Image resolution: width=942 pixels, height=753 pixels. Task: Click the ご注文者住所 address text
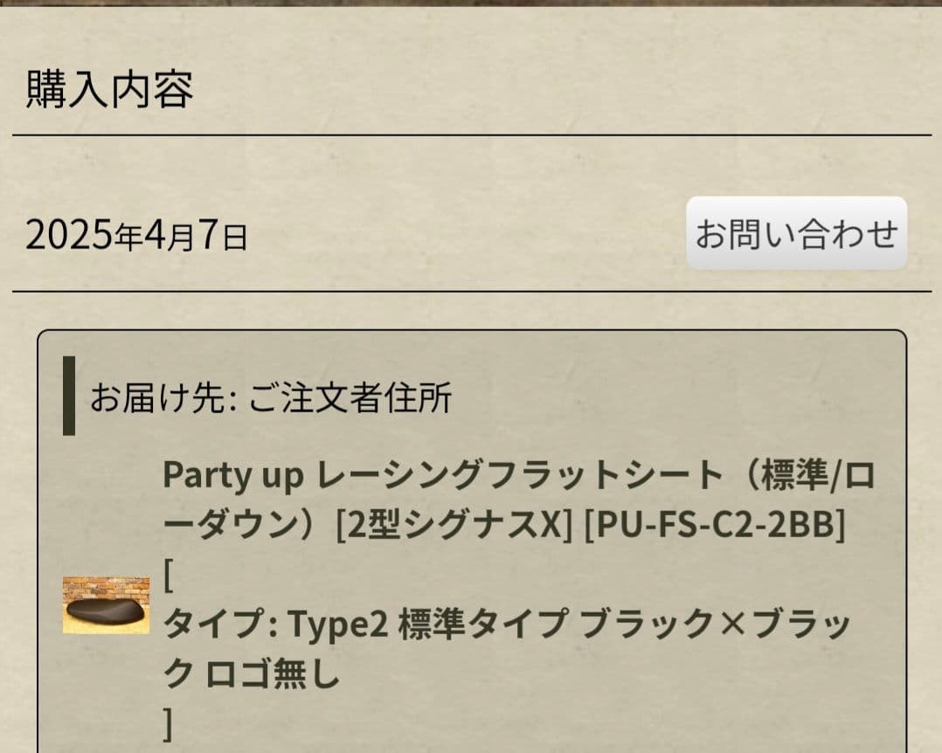350,398
